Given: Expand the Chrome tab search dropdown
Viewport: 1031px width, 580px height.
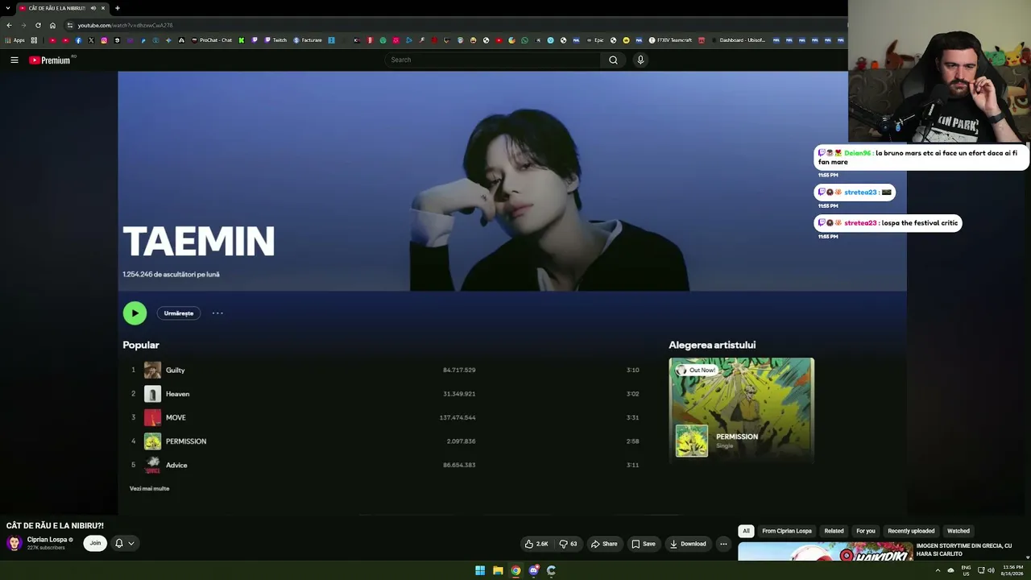Looking at the screenshot, I should click(x=7, y=8).
